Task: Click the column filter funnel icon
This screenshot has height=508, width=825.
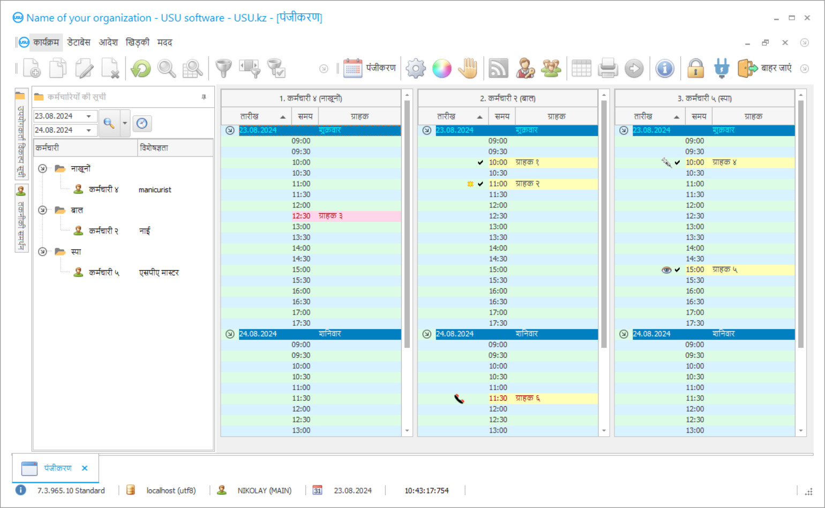Action: pyautogui.click(x=250, y=69)
